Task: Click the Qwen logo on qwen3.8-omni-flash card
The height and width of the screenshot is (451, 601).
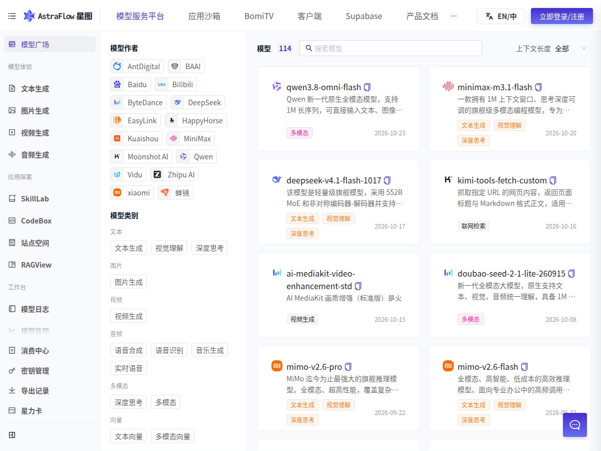Action: pos(277,87)
